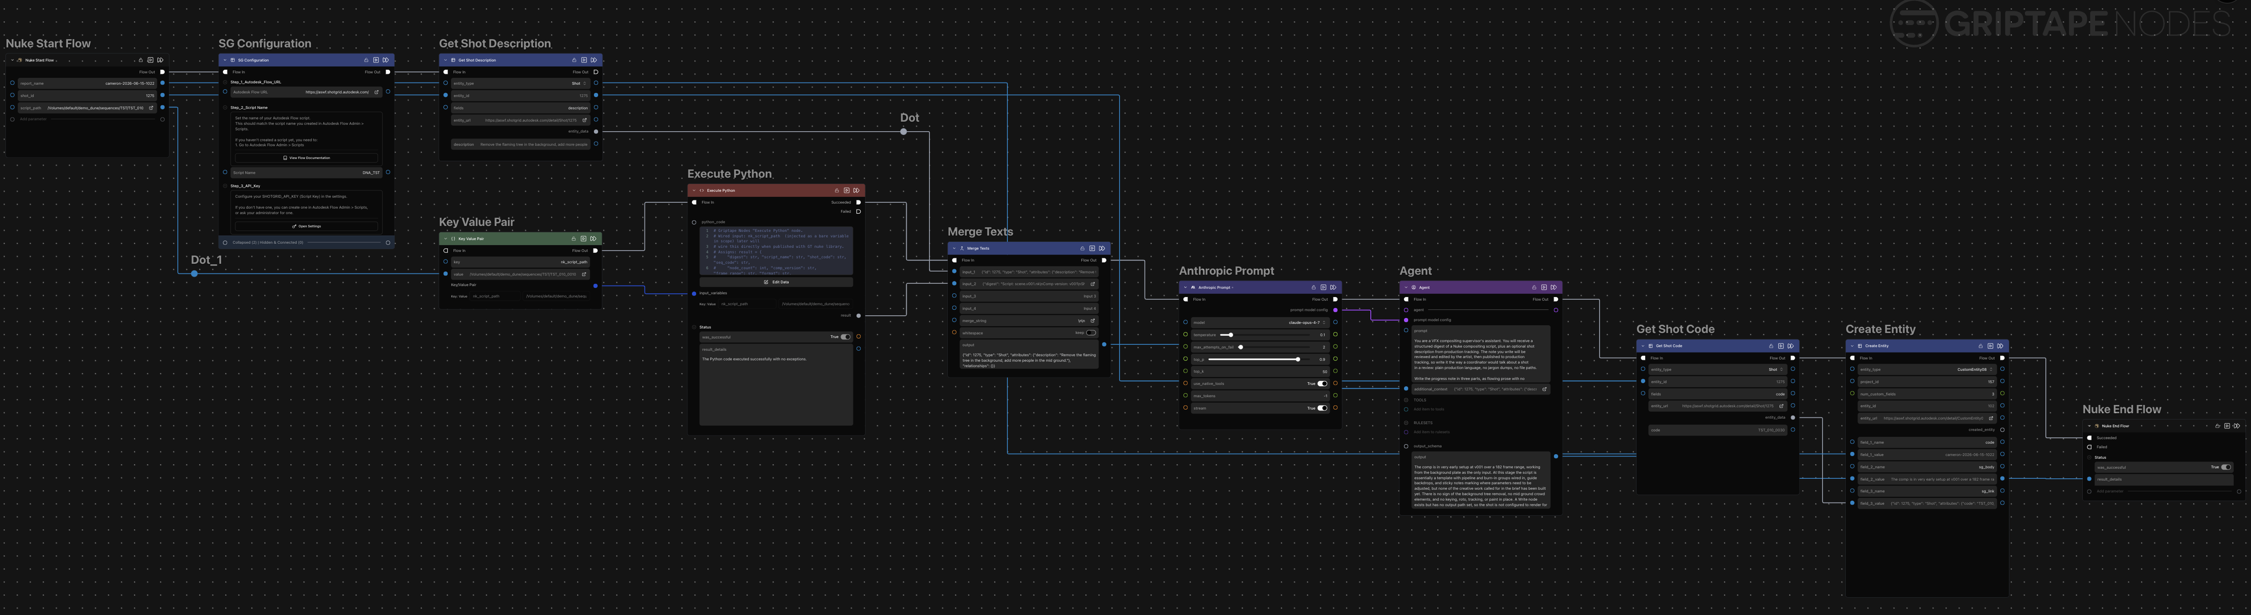Collapse the SG Configuration node
The image size is (2251, 615).
click(x=225, y=60)
